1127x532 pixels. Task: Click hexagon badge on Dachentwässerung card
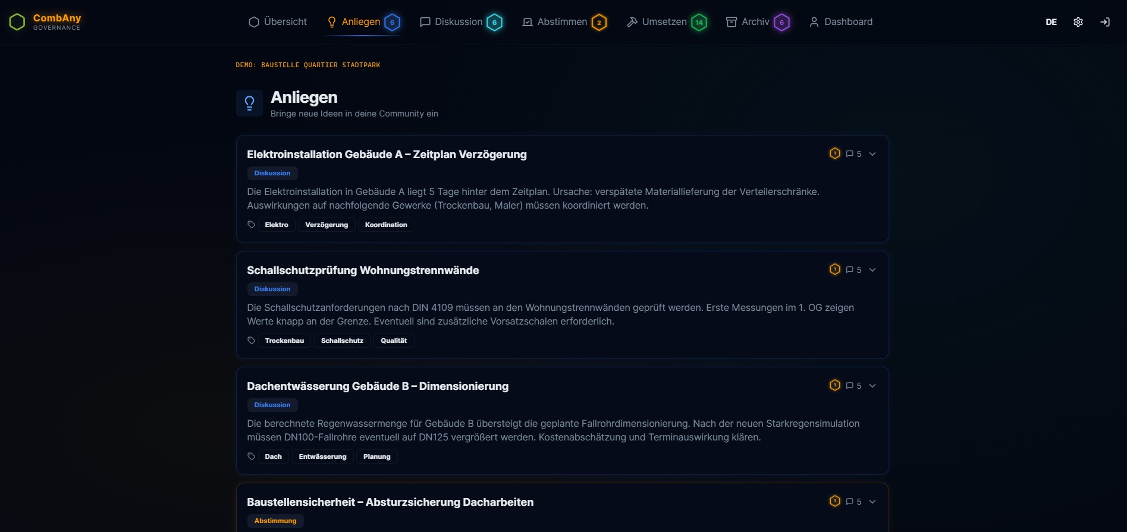pos(835,385)
